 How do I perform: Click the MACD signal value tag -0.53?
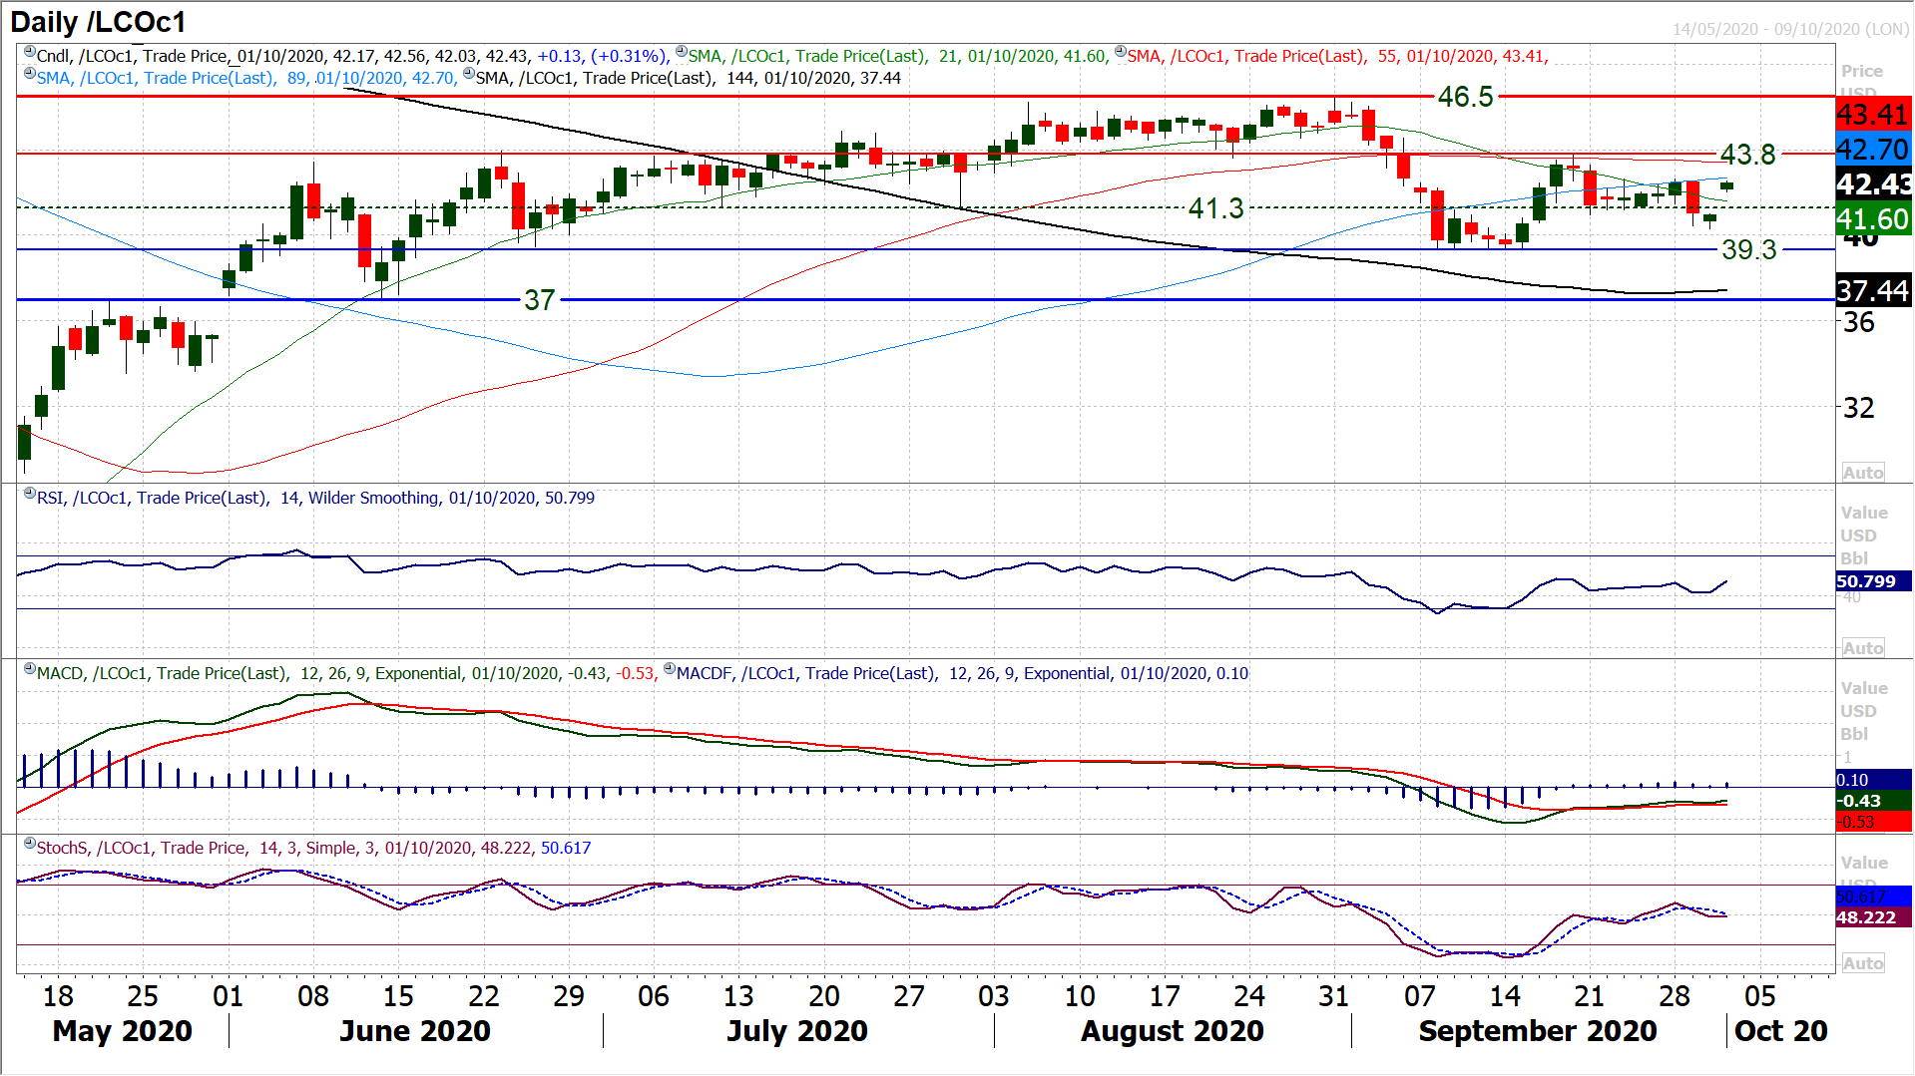[x=1873, y=822]
